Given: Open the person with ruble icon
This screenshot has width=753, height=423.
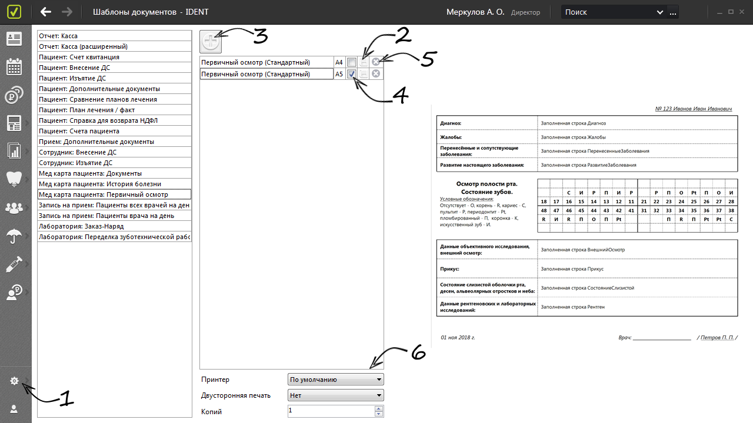Looking at the screenshot, I should tap(14, 293).
